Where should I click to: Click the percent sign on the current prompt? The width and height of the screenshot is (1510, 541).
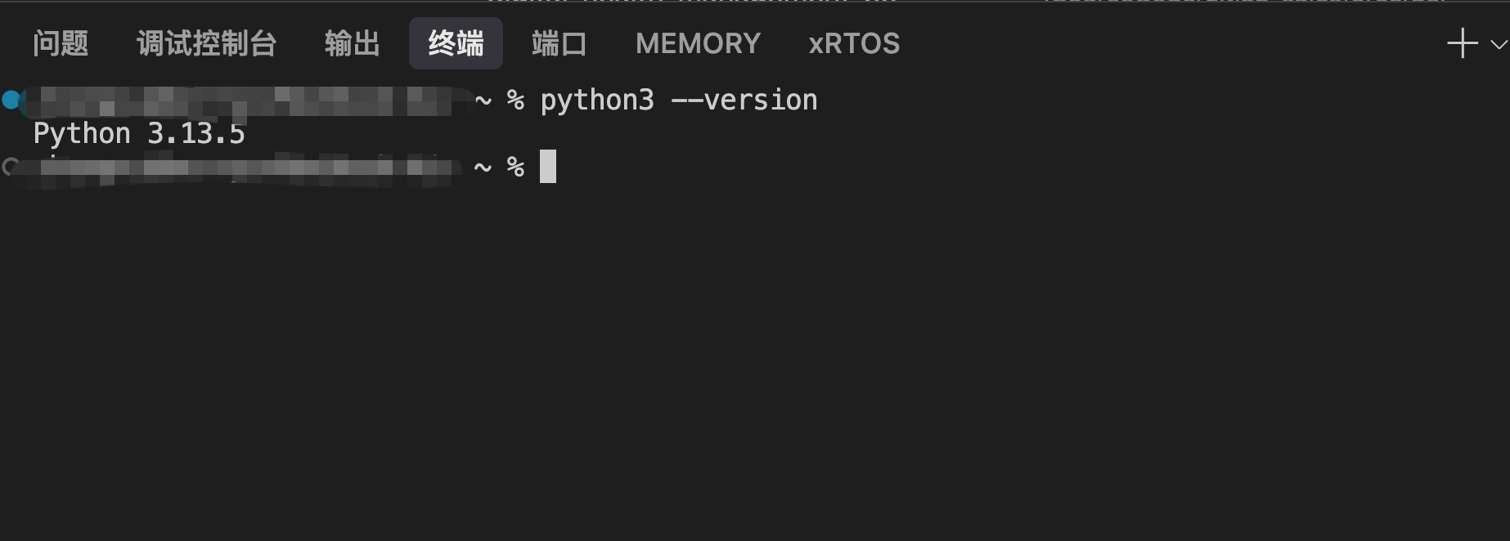point(515,167)
